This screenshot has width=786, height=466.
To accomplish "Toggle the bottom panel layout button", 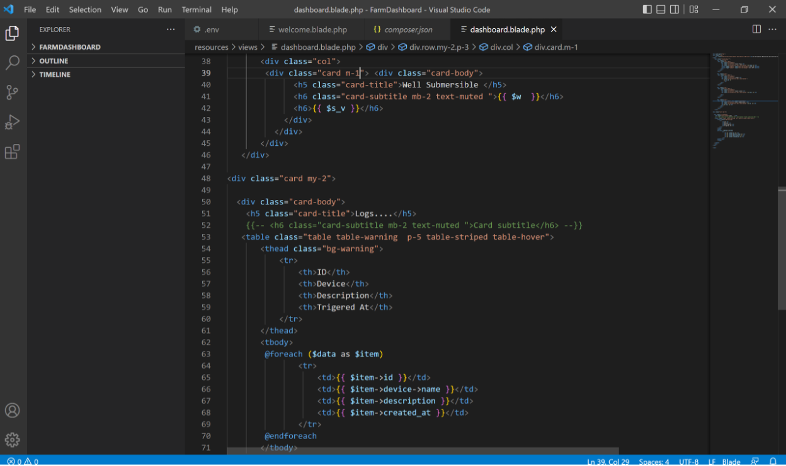I will pos(661,9).
